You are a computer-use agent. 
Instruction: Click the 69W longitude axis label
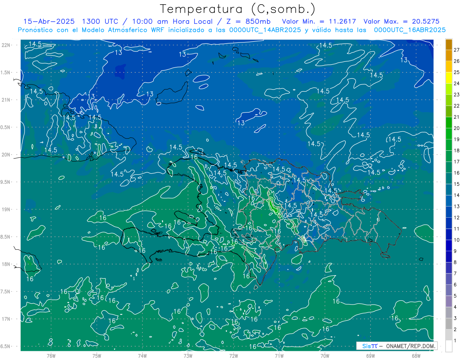[370, 356]
